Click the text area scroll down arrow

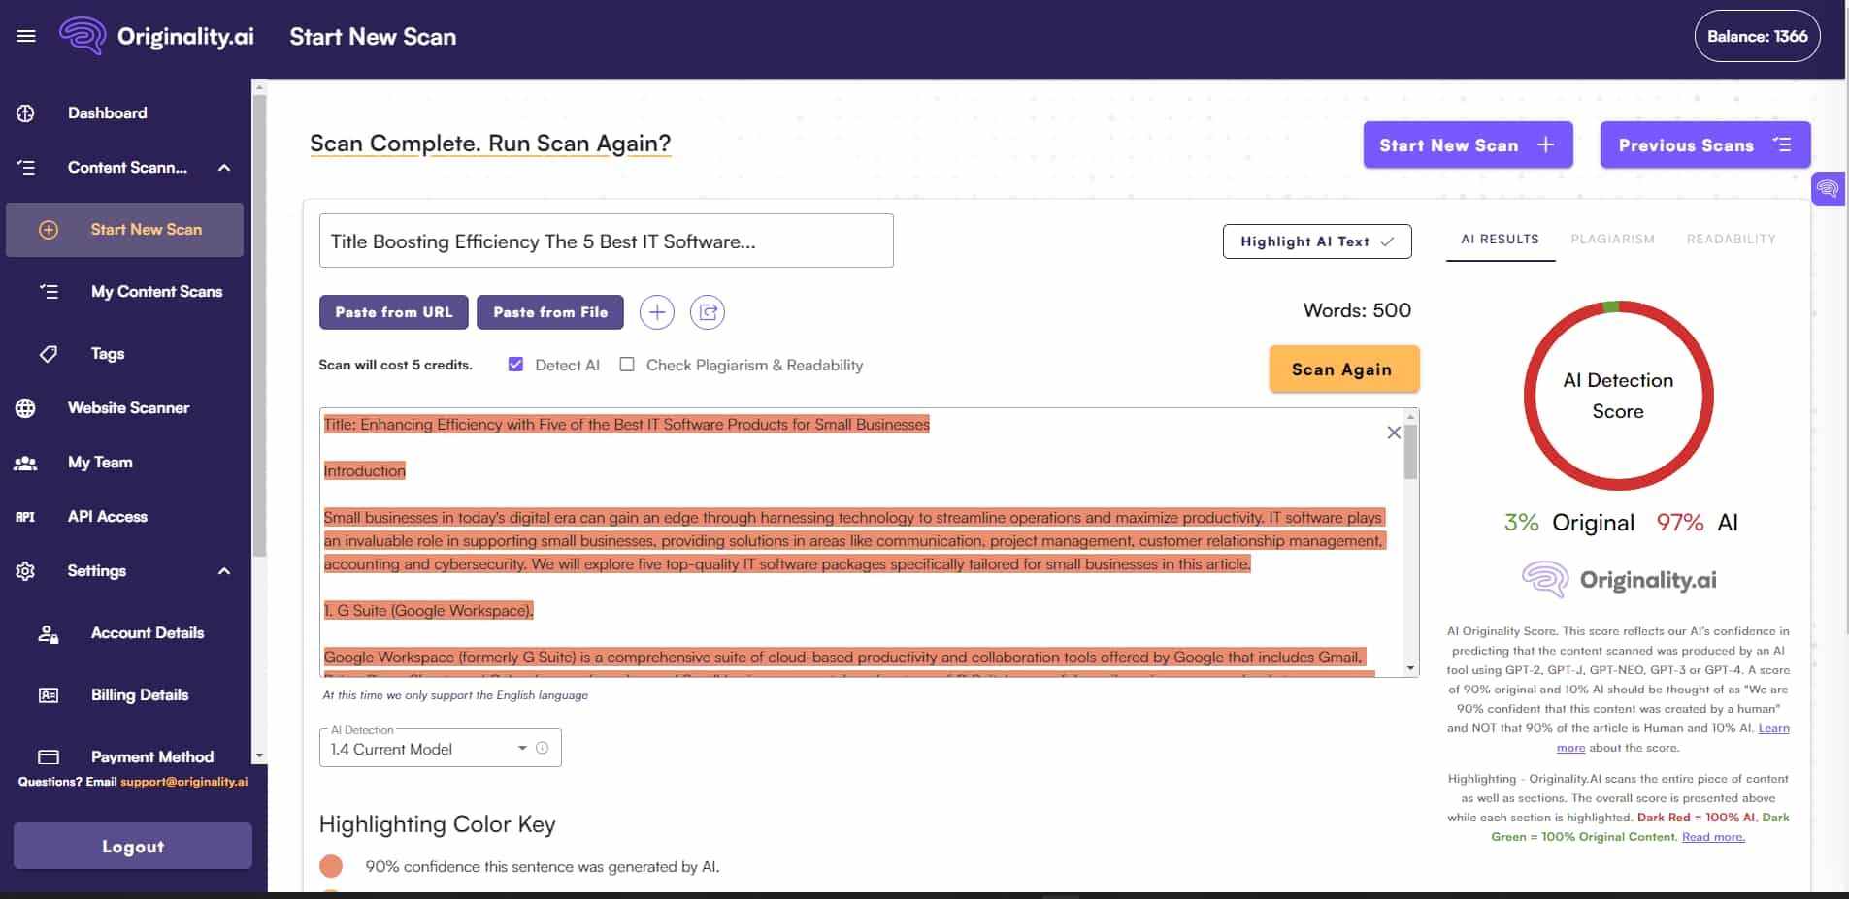(1411, 668)
